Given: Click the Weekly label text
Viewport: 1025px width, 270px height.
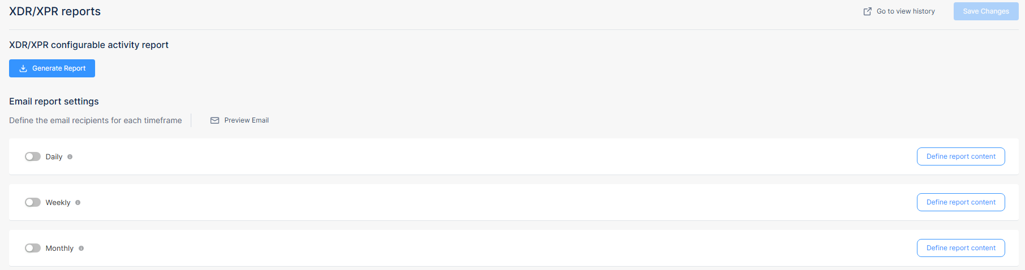Looking at the screenshot, I should coord(58,203).
